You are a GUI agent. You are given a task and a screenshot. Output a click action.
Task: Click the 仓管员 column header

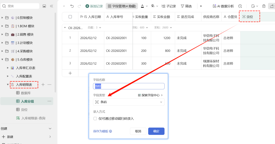click(230, 17)
